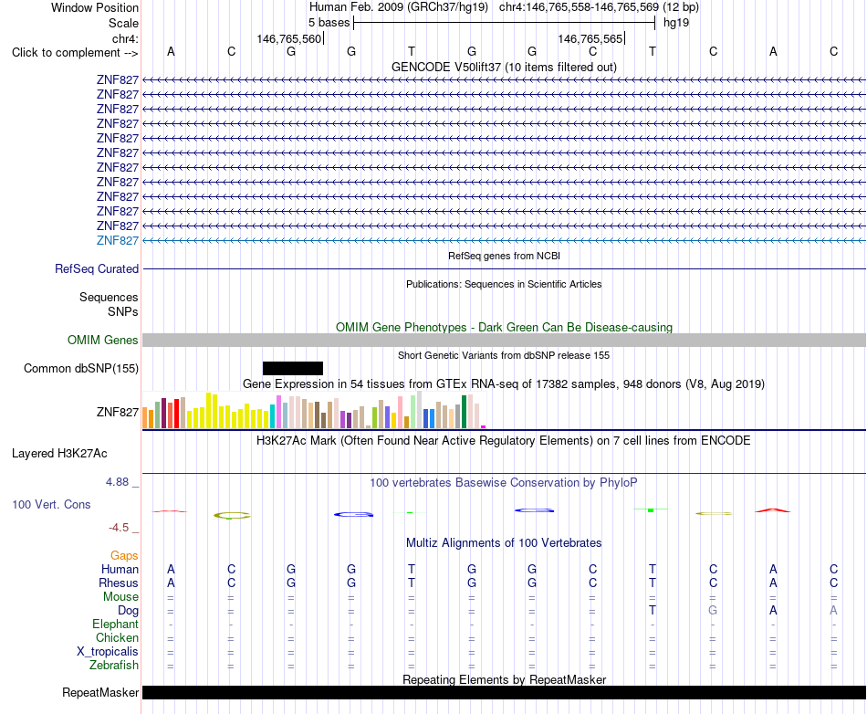This screenshot has height=714, width=867.
Task: Select the X_tropicalis alignment row label
Action: tap(108, 652)
